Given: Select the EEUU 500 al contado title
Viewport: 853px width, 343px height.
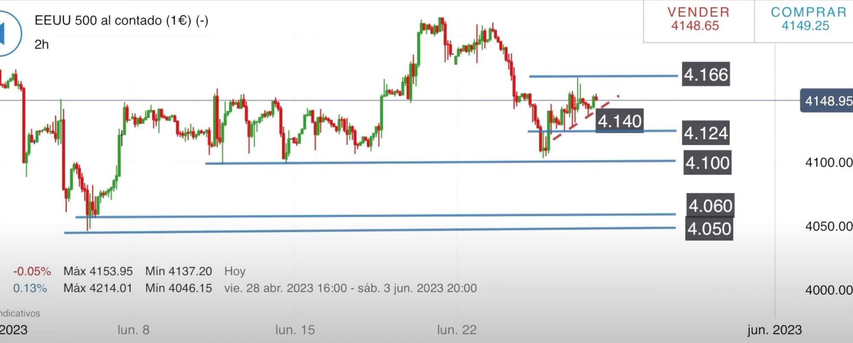Looking at the screenshot, I should (121, 20).
